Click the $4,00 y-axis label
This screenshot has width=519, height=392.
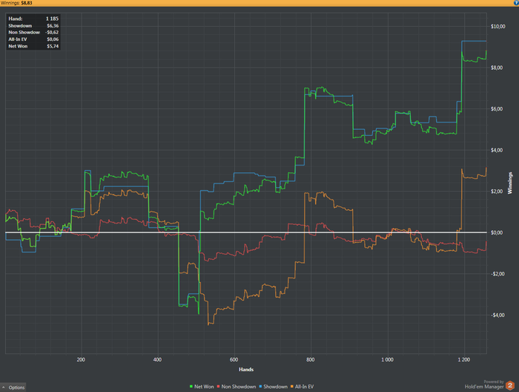pyautogui.click(x=497, y=150)
